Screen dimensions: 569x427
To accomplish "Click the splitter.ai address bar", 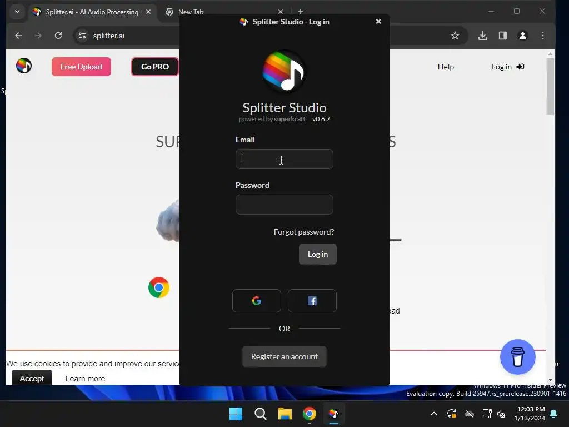I will tap(109, 36).
